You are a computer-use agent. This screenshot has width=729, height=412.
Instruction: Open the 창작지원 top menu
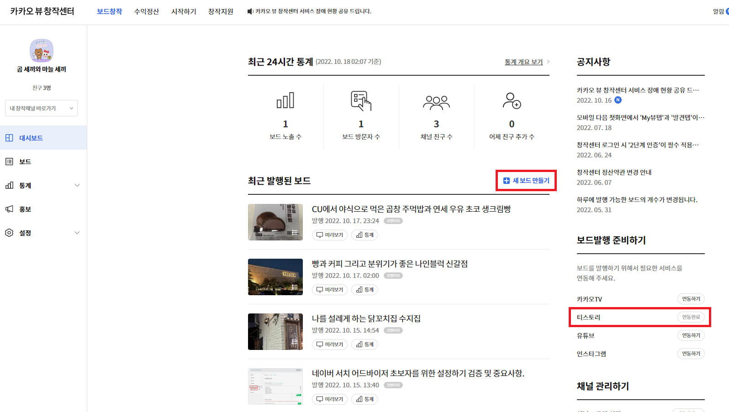[221, 11]
